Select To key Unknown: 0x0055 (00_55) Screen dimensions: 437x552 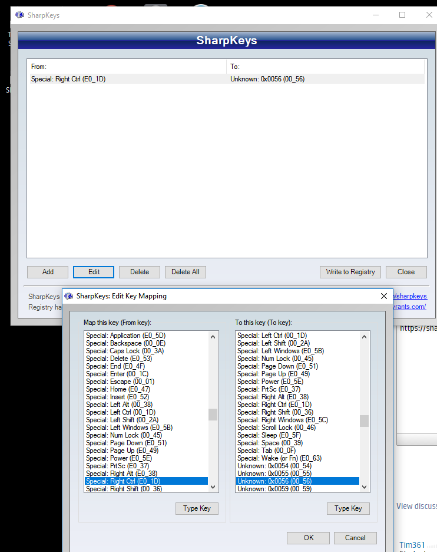tap(297, 474)
